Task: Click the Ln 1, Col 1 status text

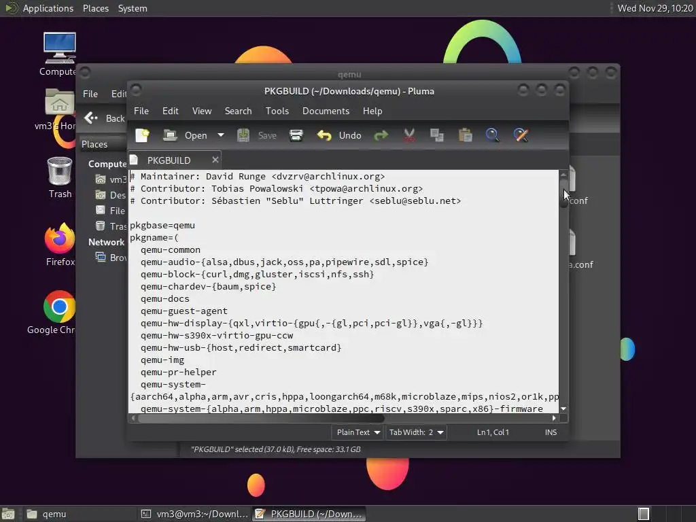Action: tap(493, 432)
